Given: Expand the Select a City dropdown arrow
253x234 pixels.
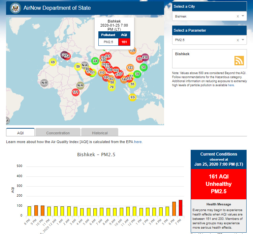Looking at the screenshot, I should coord(243,16).
